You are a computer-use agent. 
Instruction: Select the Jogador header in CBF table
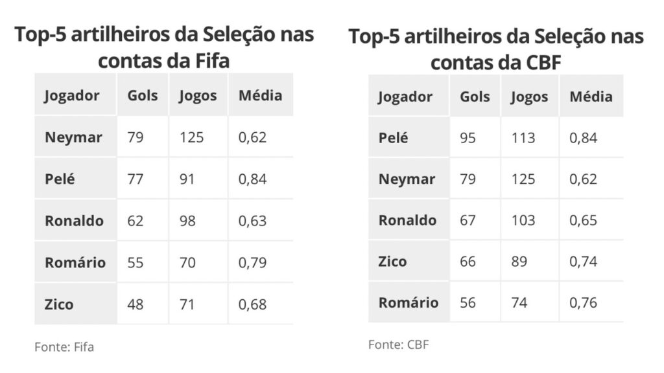click(405, 97)
